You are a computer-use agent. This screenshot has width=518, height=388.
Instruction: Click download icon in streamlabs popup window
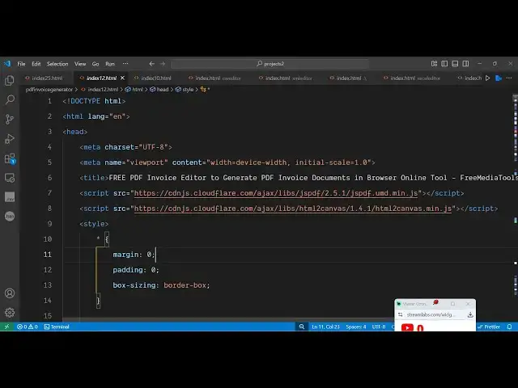pyautogui.click(x=470, y=314)
